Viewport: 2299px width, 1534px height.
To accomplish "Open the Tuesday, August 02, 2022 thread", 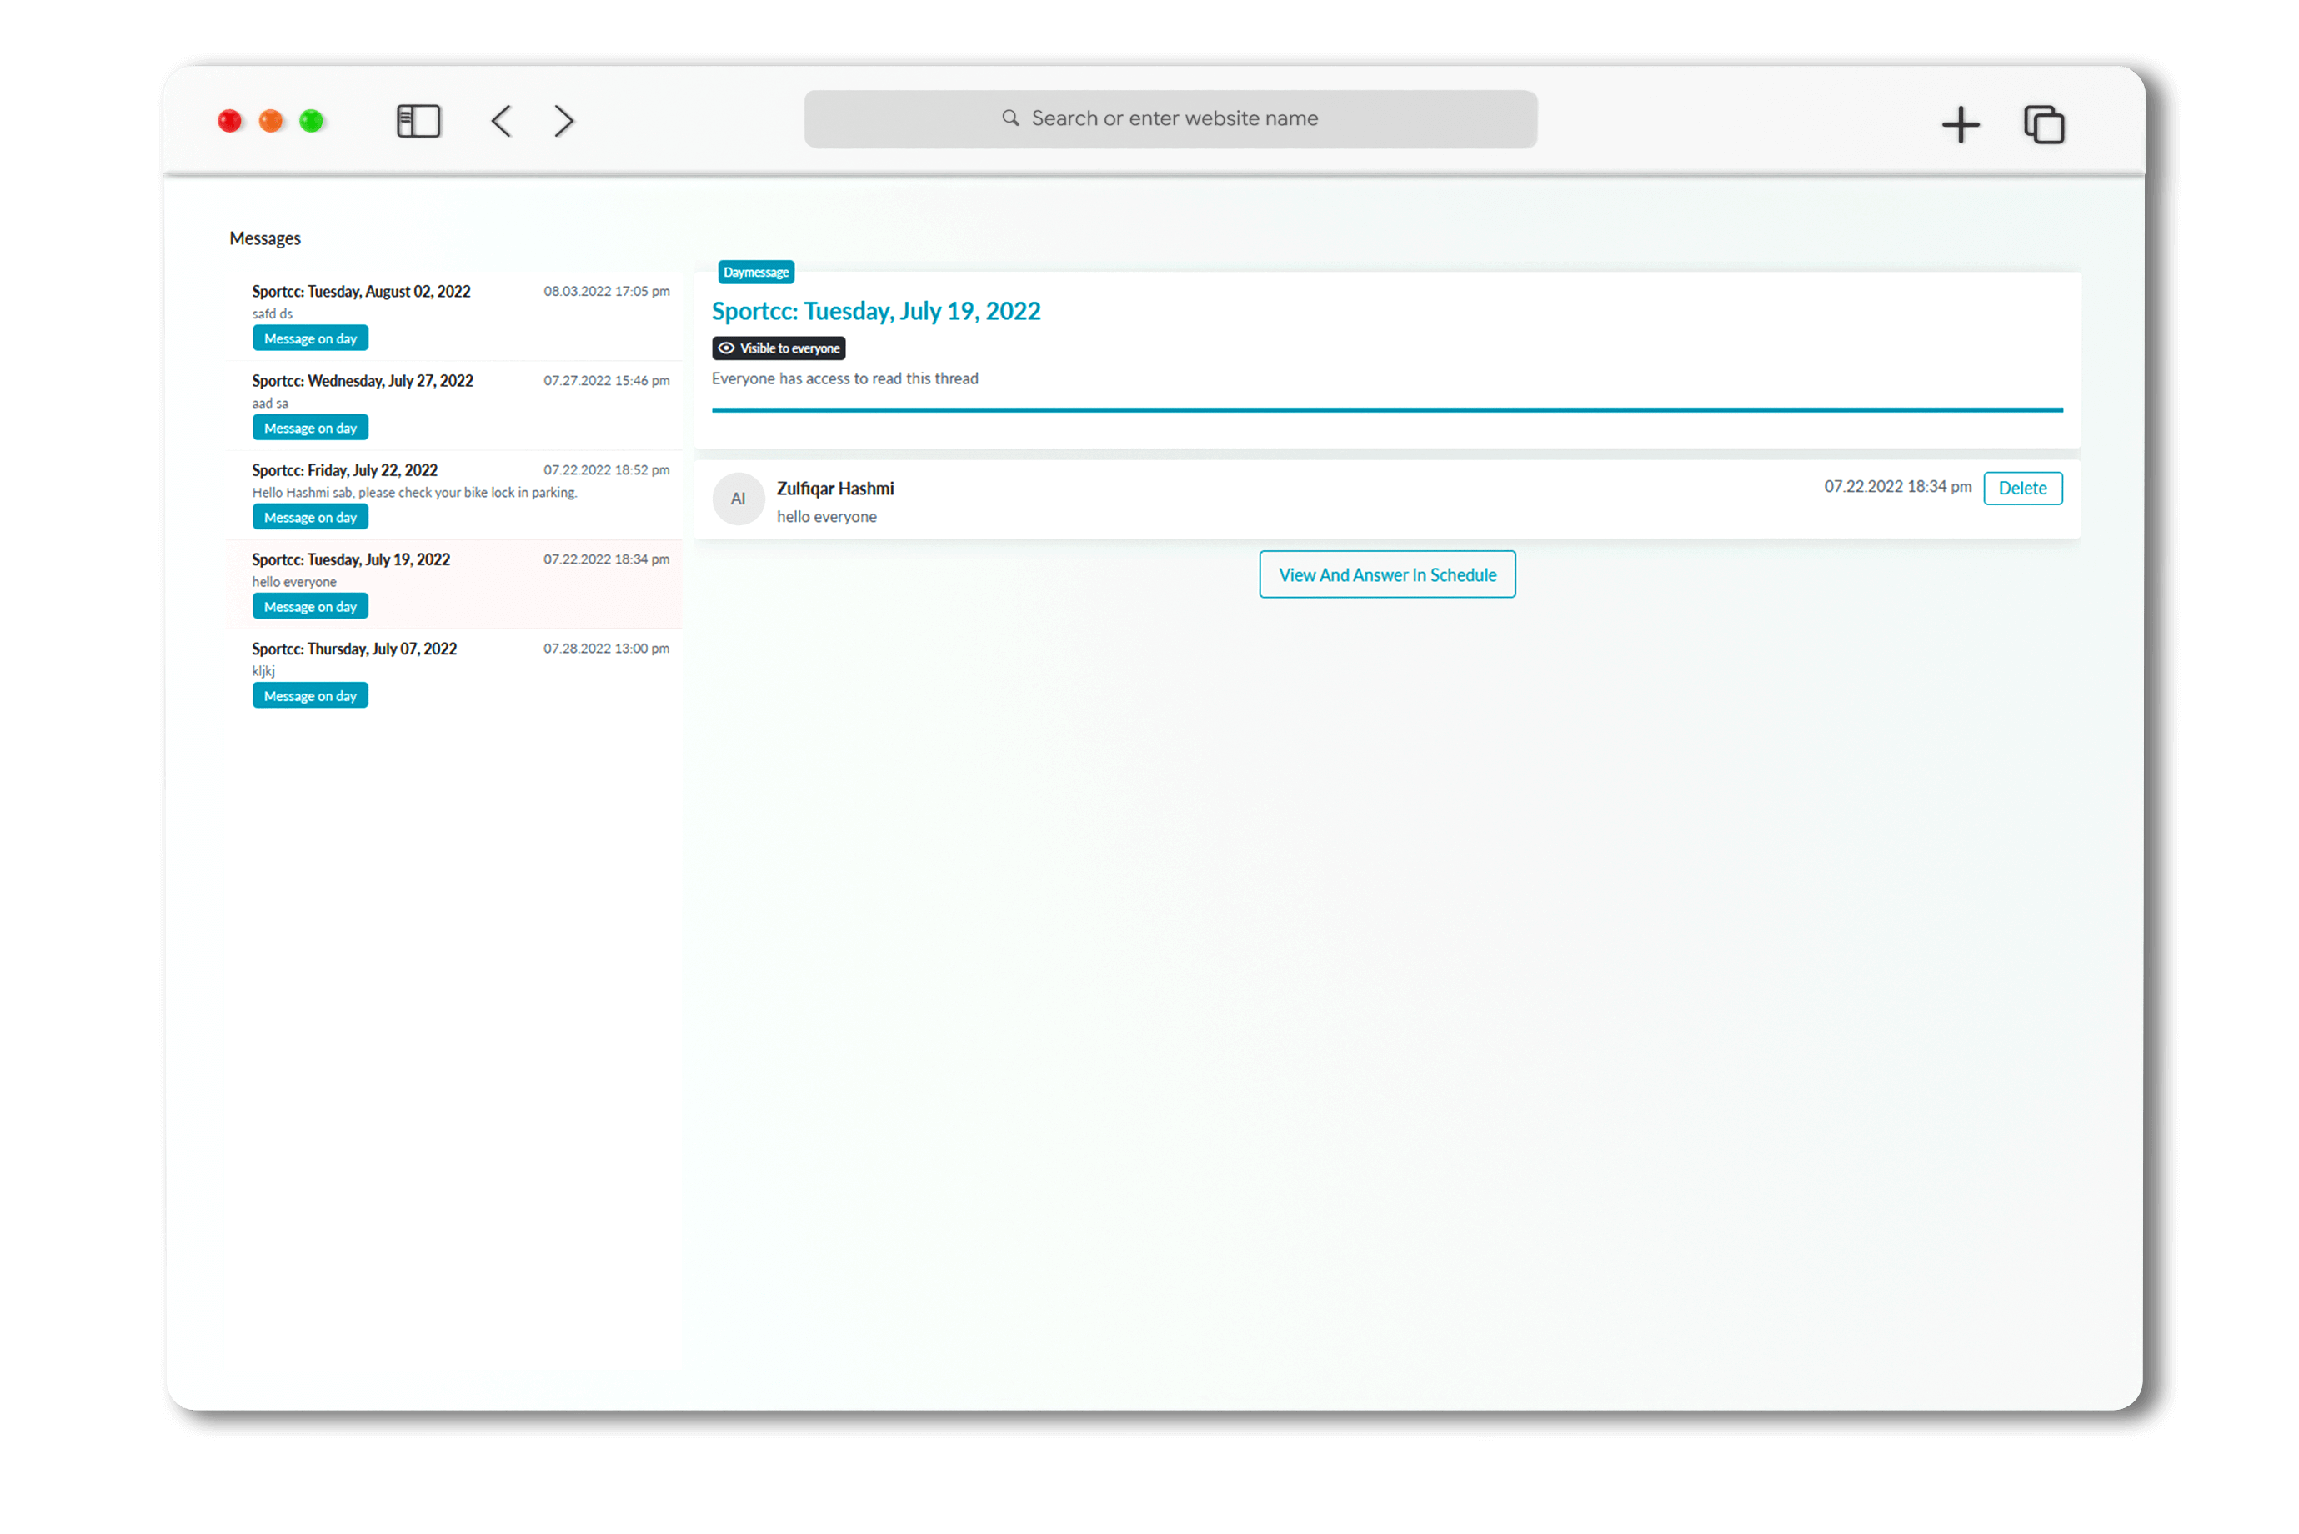I will click(361, 292).
